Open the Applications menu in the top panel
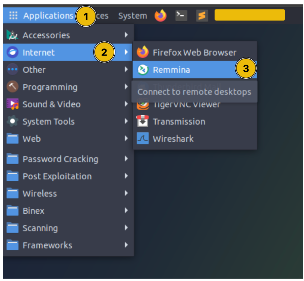 tap(41, 15)
